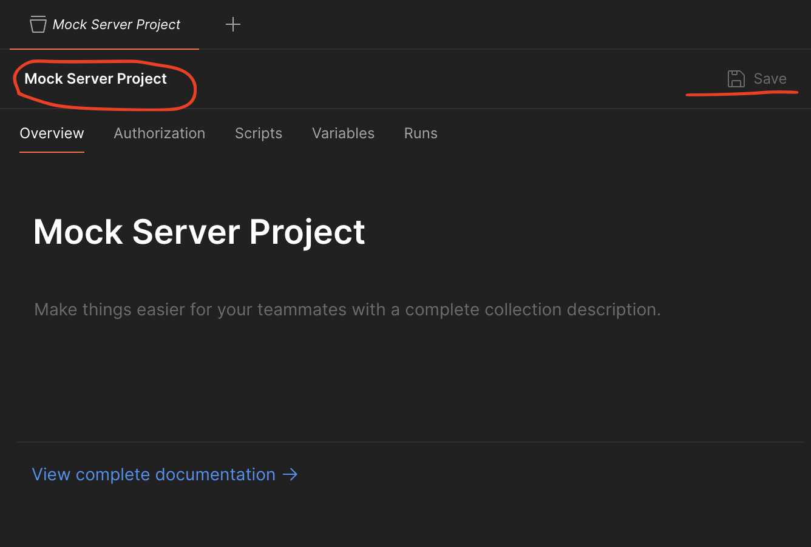Viewport: 811px width, 547px height.
Task: Open the Authorization tab
Action: click(x=160, y=133)
